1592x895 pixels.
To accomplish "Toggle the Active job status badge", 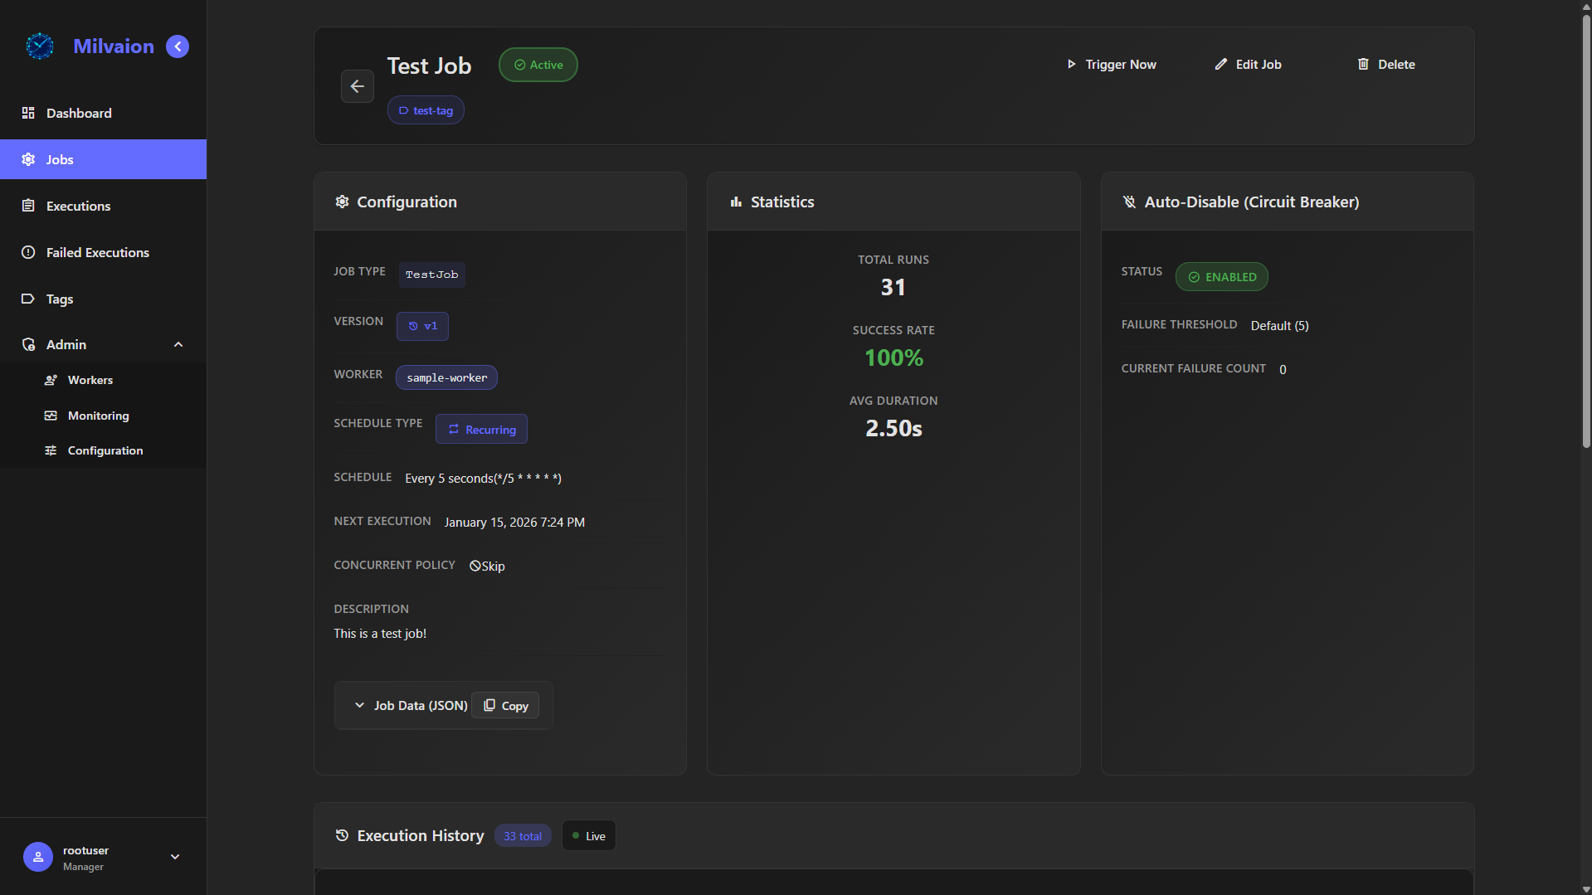I will (538, 65).
